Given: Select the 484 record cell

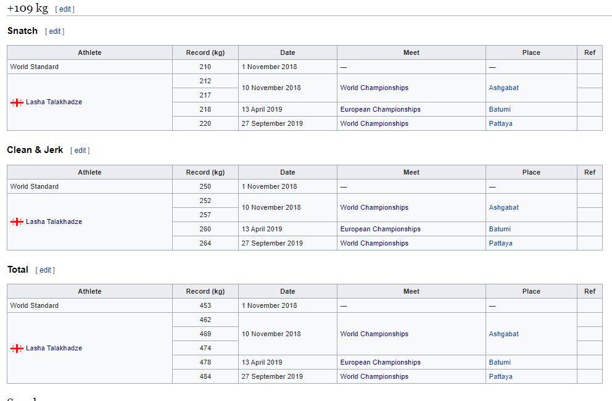Looking at the screenshot, I should coord(205,376).
